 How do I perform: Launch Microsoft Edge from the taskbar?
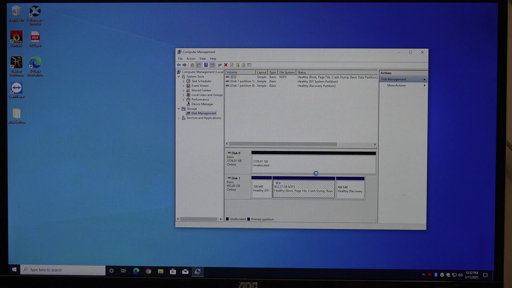(136, 271)
